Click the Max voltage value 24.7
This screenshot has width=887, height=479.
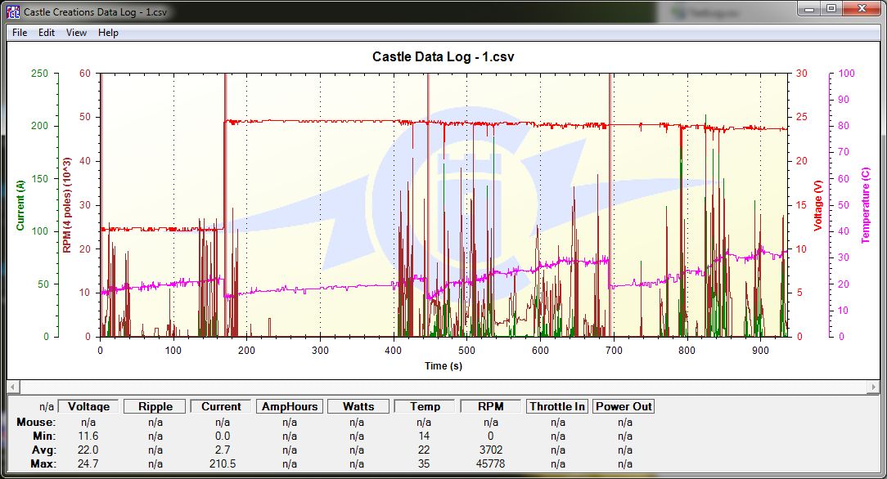coord(88,463)
